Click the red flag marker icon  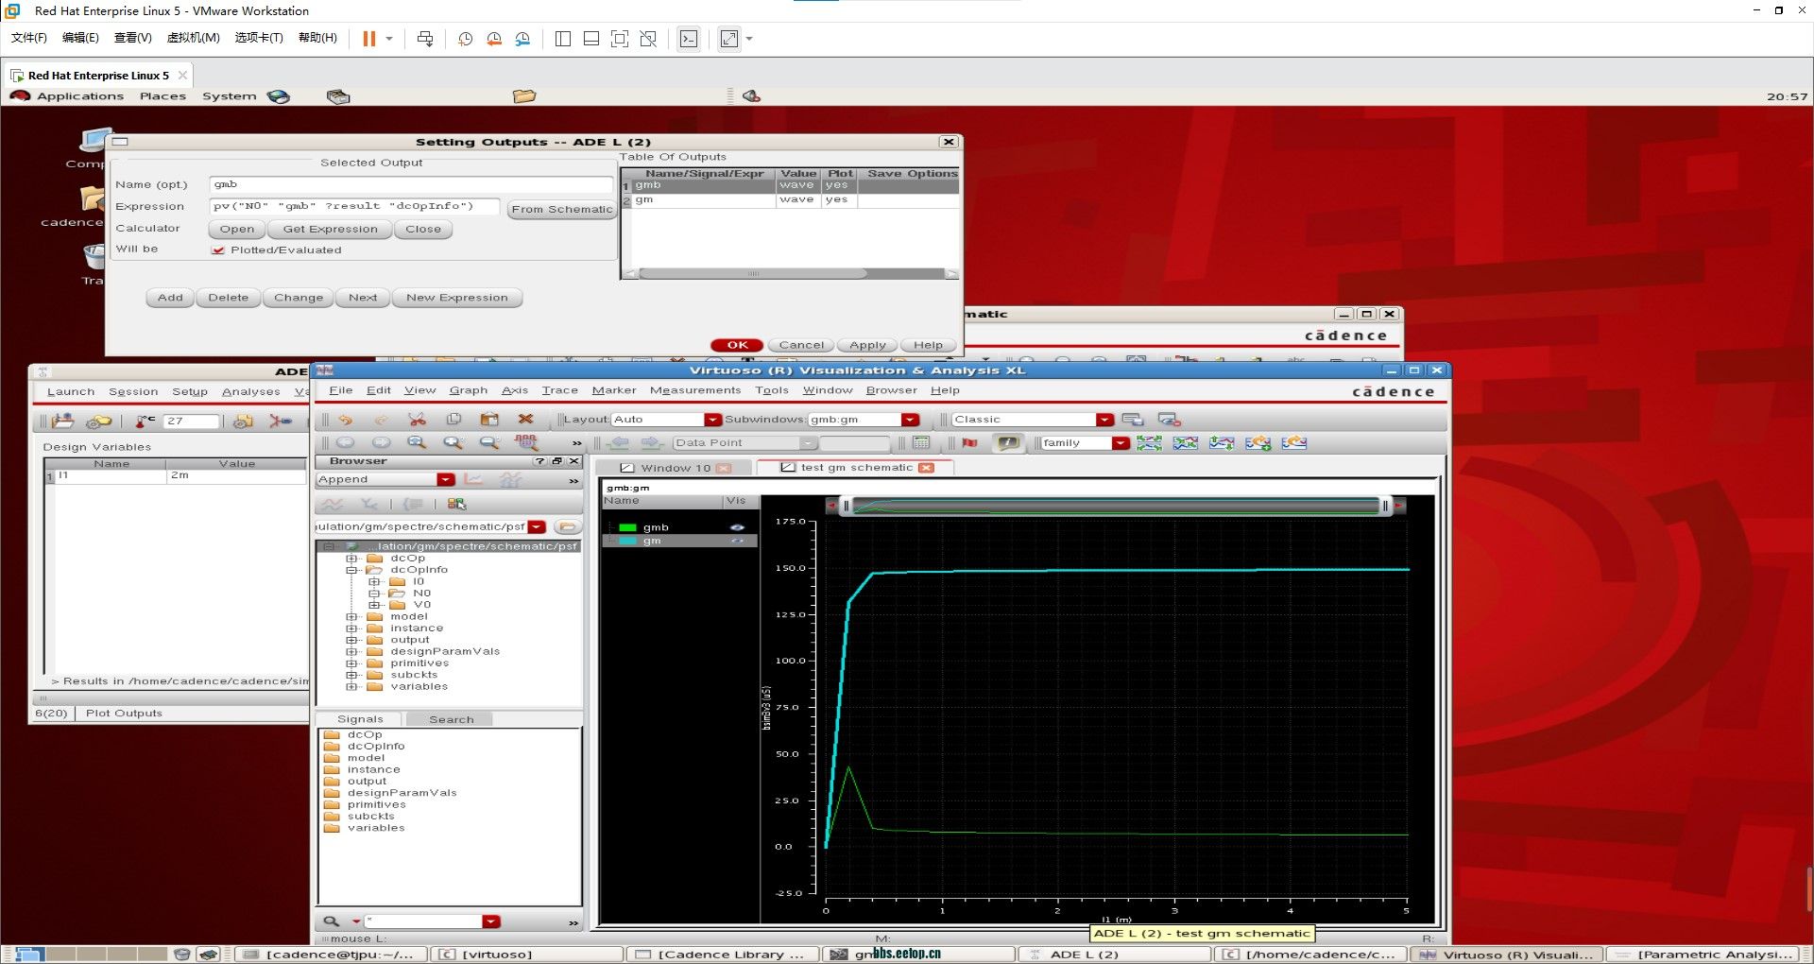click(969, 442)
